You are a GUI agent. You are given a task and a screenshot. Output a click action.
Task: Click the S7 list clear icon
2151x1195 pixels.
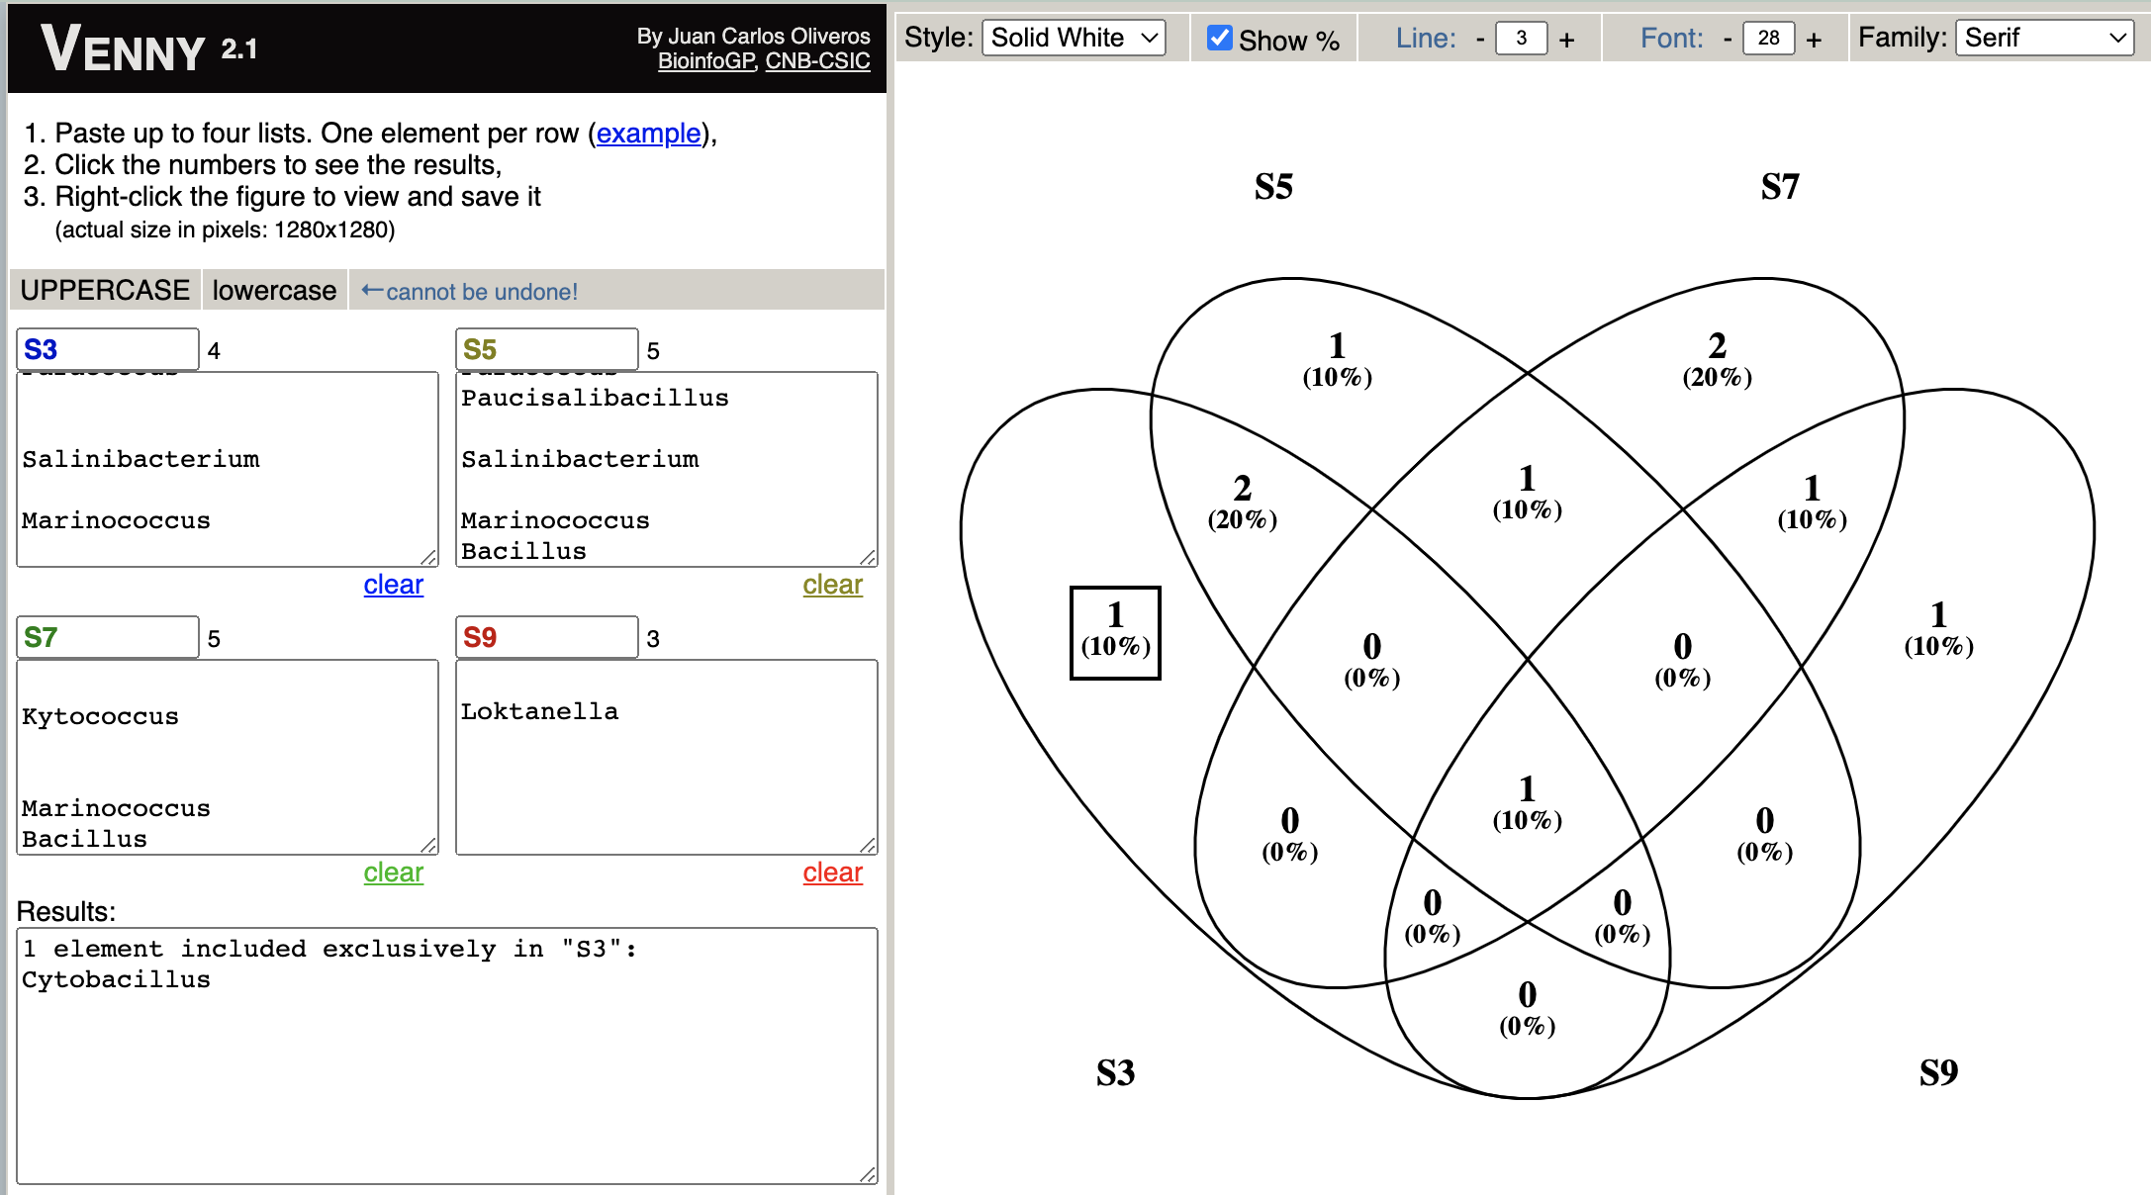pyautogui.click(x=392, y=874)
